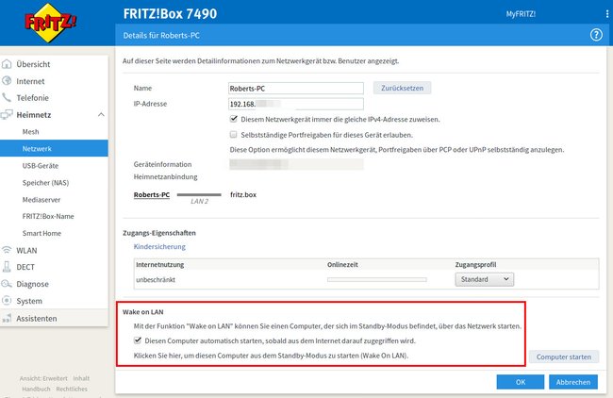
Task: Toggle always assign same IPv4 address checkbox
Action: point(233,119)
